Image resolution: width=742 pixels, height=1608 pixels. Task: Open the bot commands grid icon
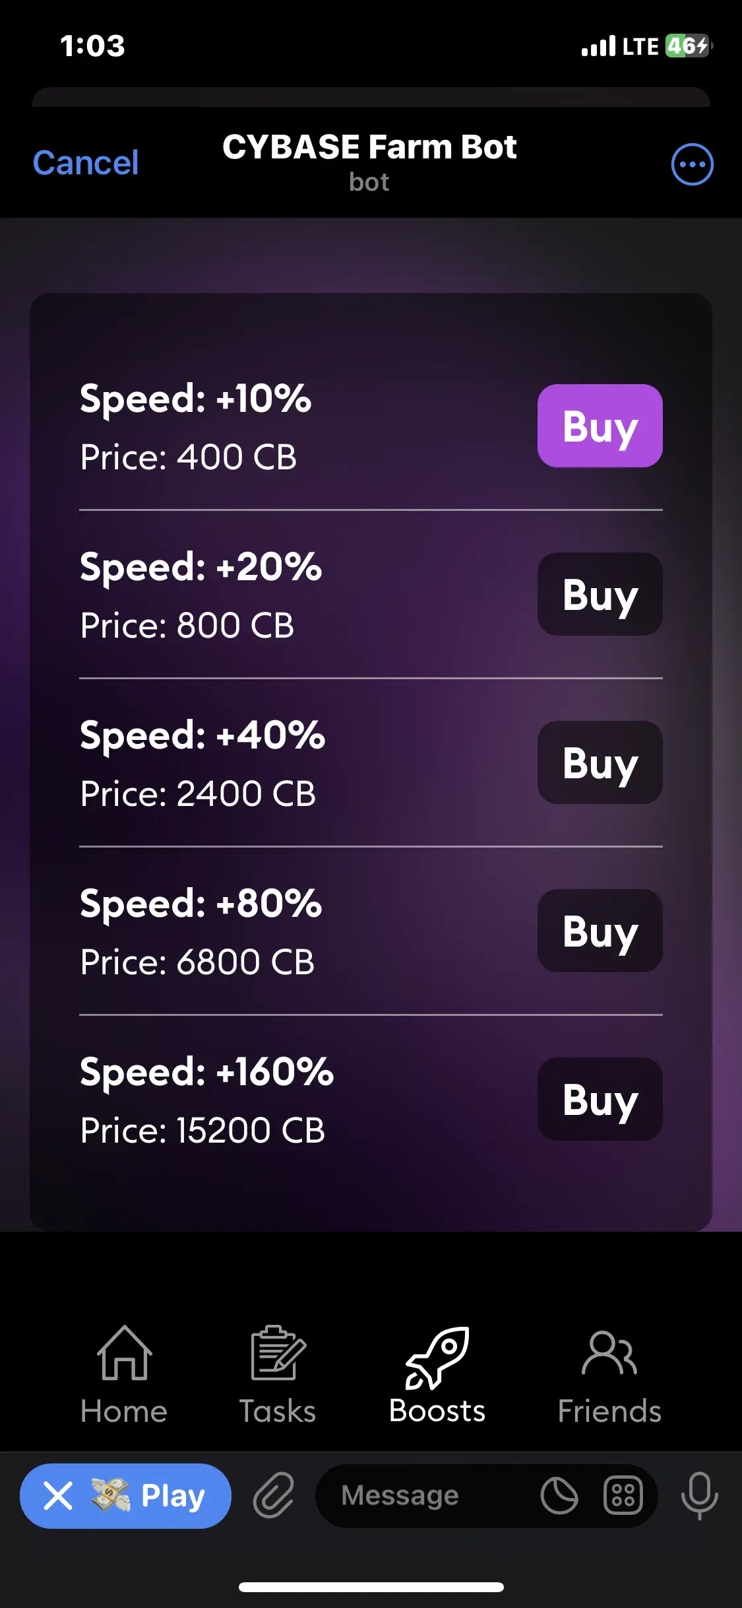coord(623,1495)
